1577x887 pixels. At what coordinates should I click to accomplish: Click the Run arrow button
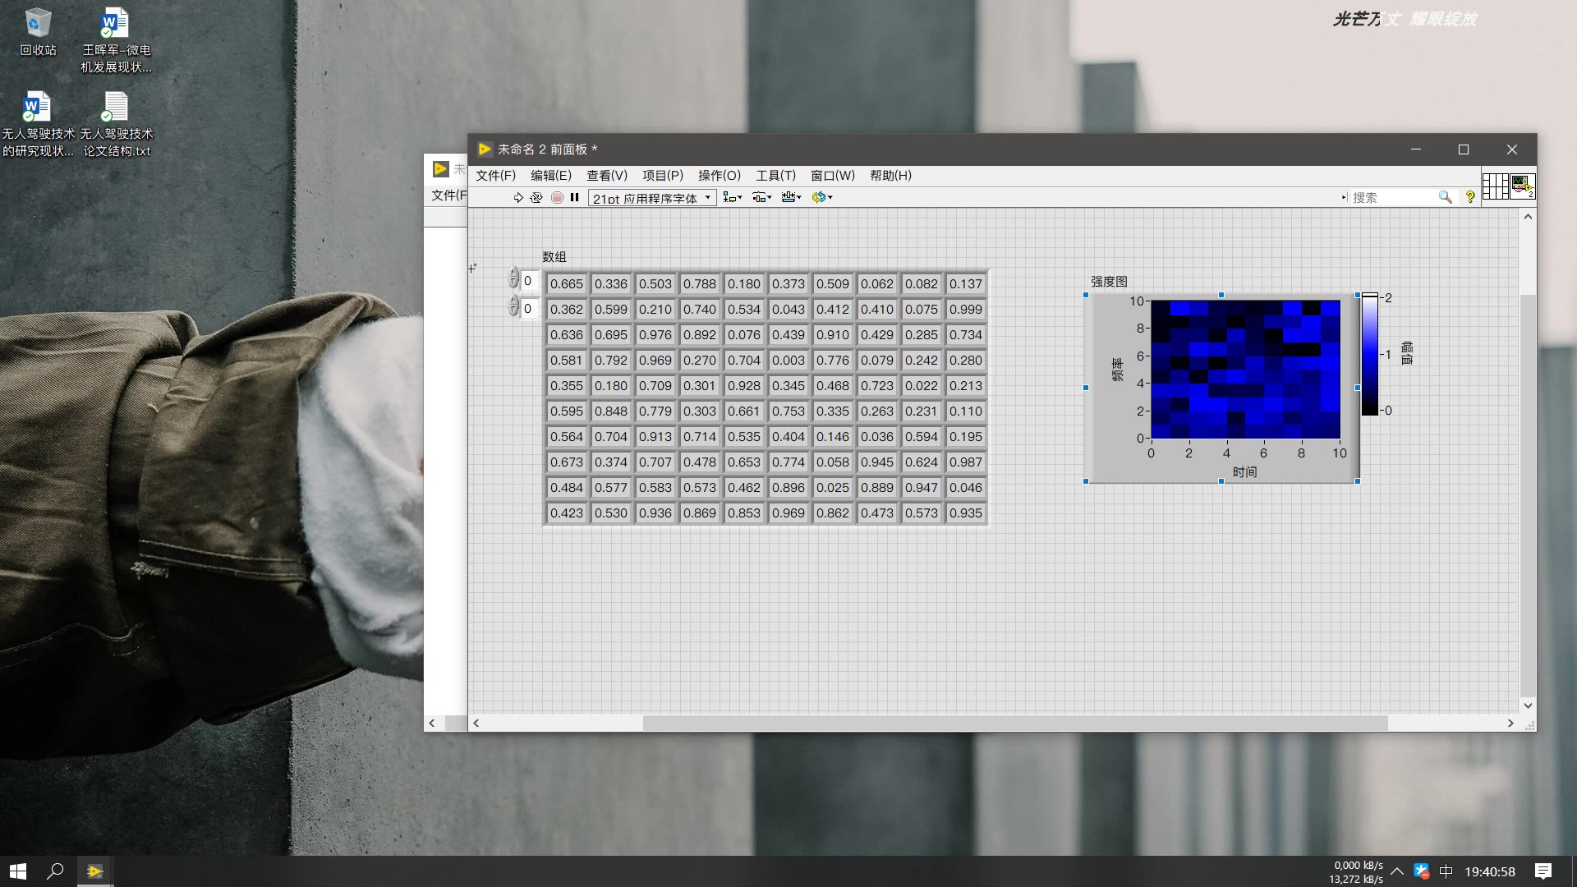[x=518, y=197]
